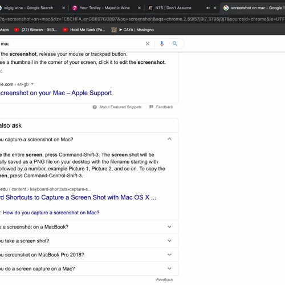Submit search with the magnifying glass icon
Screen dimensions: 285x285
point(175,44)
